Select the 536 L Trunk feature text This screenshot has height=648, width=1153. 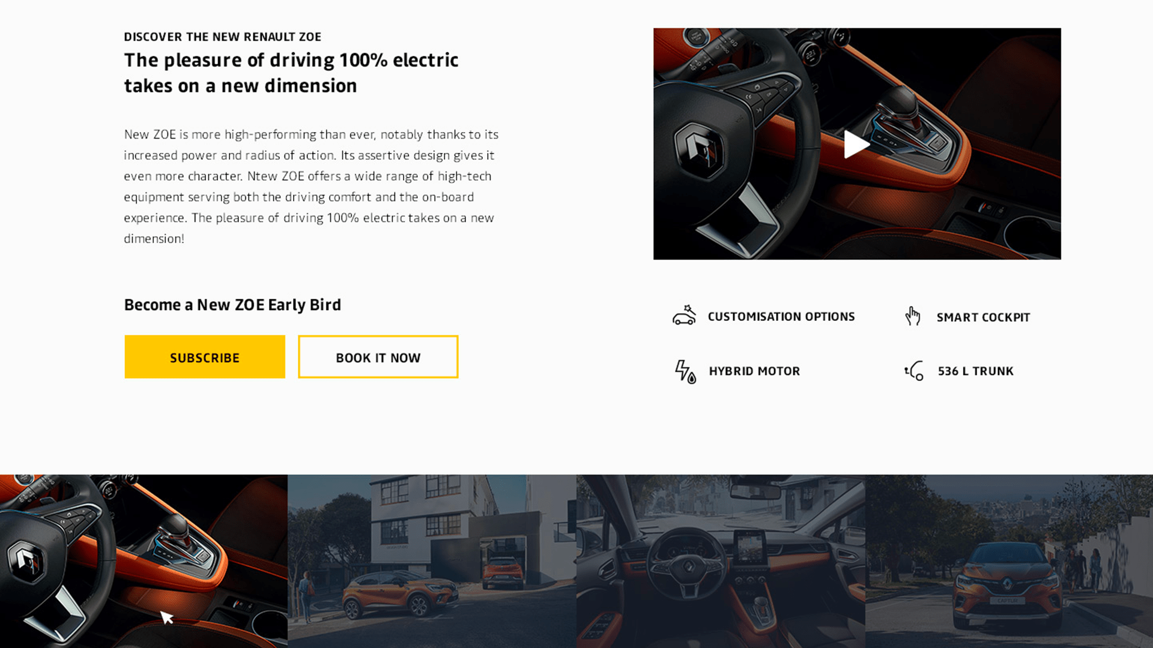975,371
